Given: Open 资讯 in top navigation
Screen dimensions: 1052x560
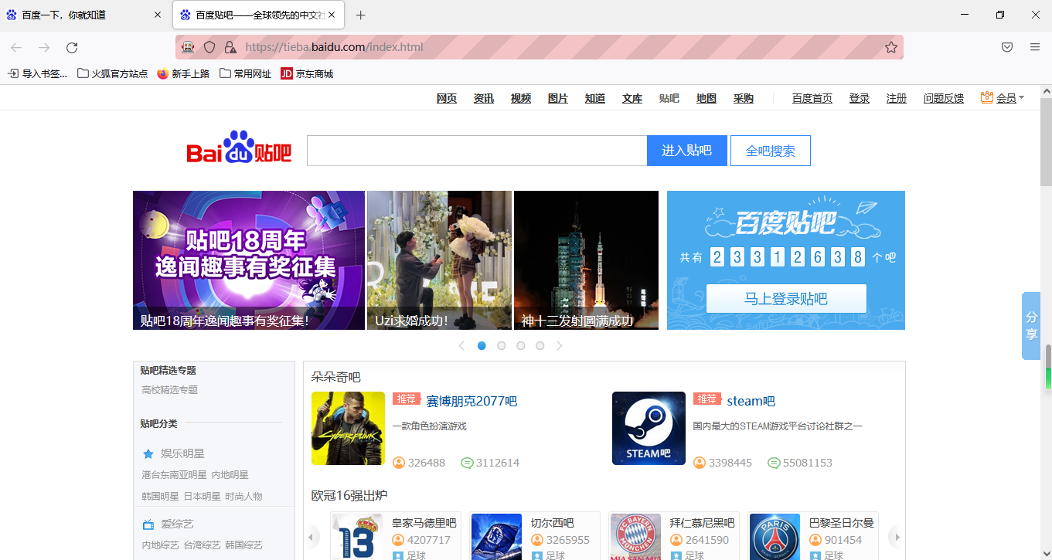Looking at the screenshot, I should coord(484,98).
